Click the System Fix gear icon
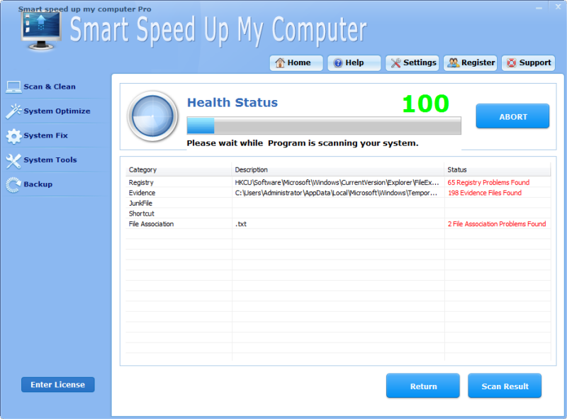The image size is (567, 419). 13,136
